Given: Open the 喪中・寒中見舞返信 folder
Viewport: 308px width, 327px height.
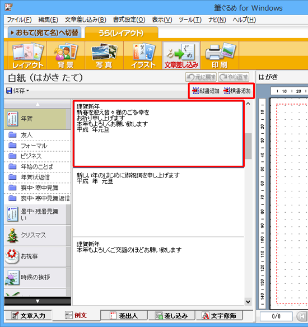Looking at the screenshot, I should tap(38, 198).
